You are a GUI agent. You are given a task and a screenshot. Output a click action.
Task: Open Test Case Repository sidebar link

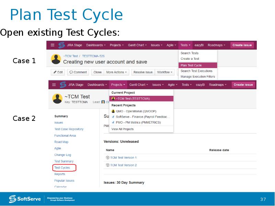coord(69,129)
